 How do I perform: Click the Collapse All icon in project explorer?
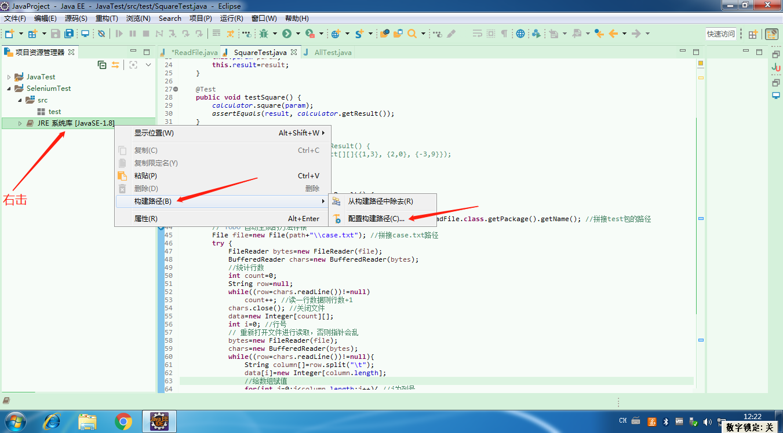click(x=102, y=65)
